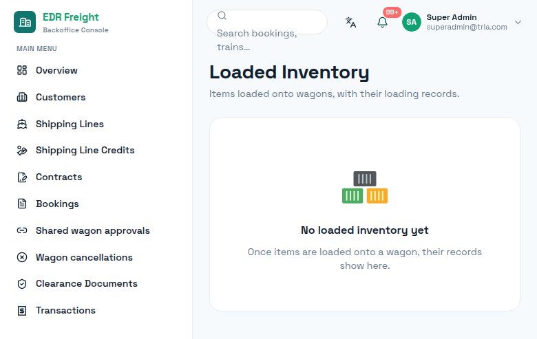
Task: Focus the Search bookings, trains field
Action: coord(267,22)
